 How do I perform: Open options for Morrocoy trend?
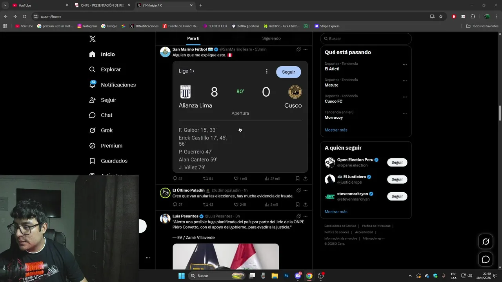(405, 113)
